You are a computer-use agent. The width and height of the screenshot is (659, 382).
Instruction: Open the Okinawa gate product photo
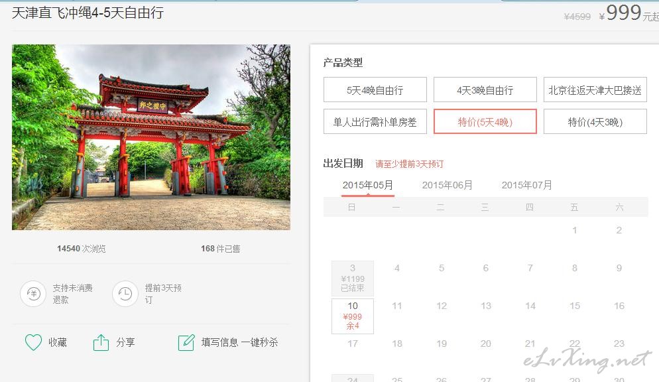pos(151,137)
